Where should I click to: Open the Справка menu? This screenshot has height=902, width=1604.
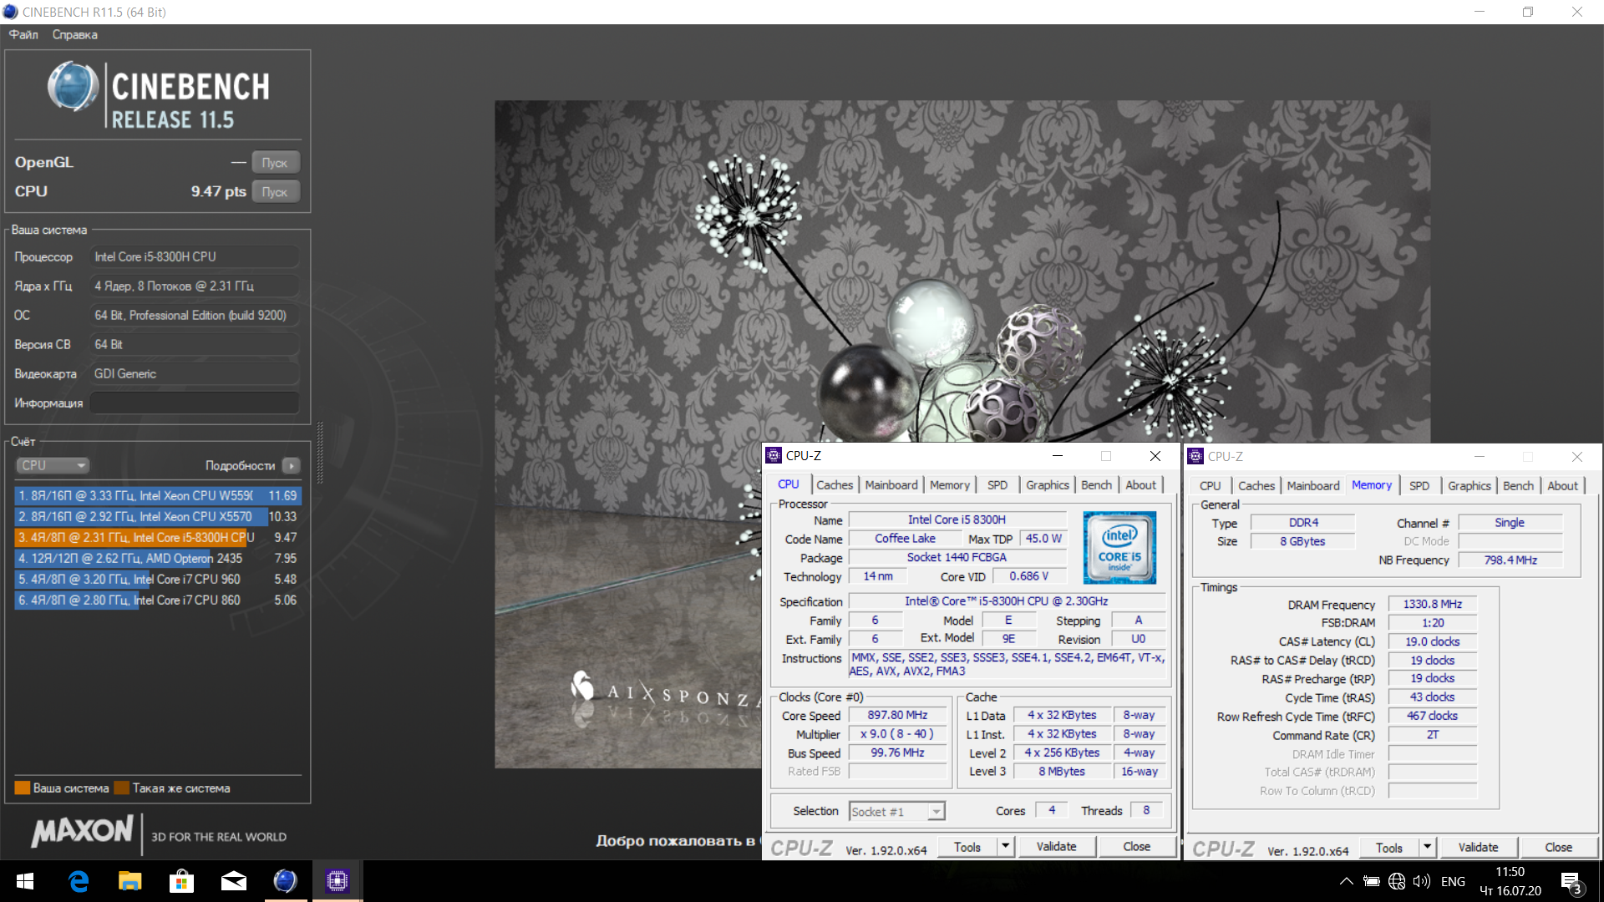[74, 34]
